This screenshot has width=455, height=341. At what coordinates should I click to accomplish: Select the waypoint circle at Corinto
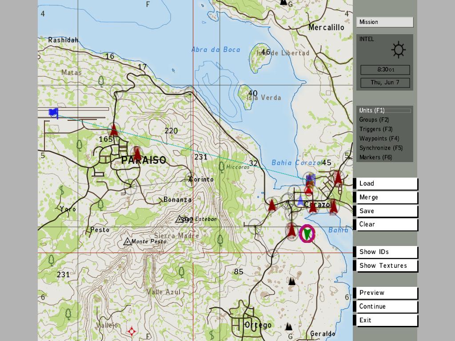[190, 179]
